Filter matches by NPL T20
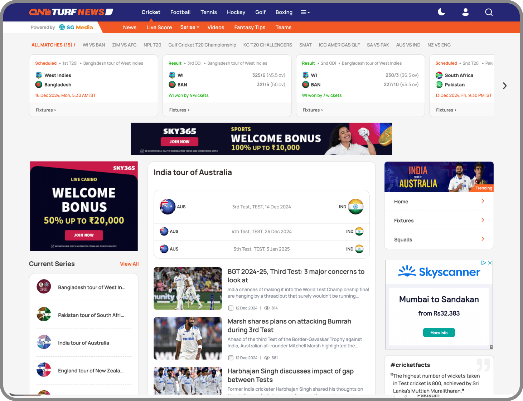 point(152,45)
